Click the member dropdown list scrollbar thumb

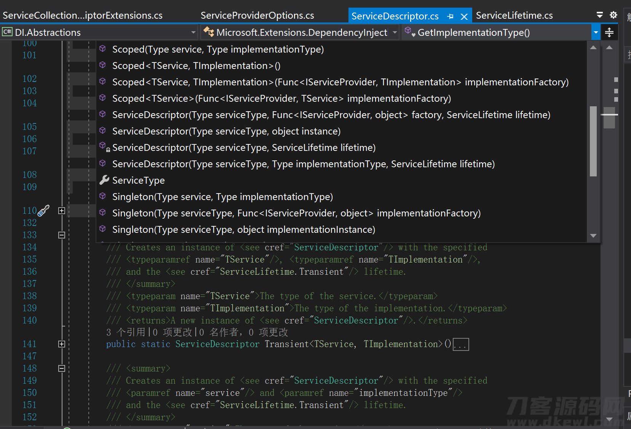click(x=593, y=141)
